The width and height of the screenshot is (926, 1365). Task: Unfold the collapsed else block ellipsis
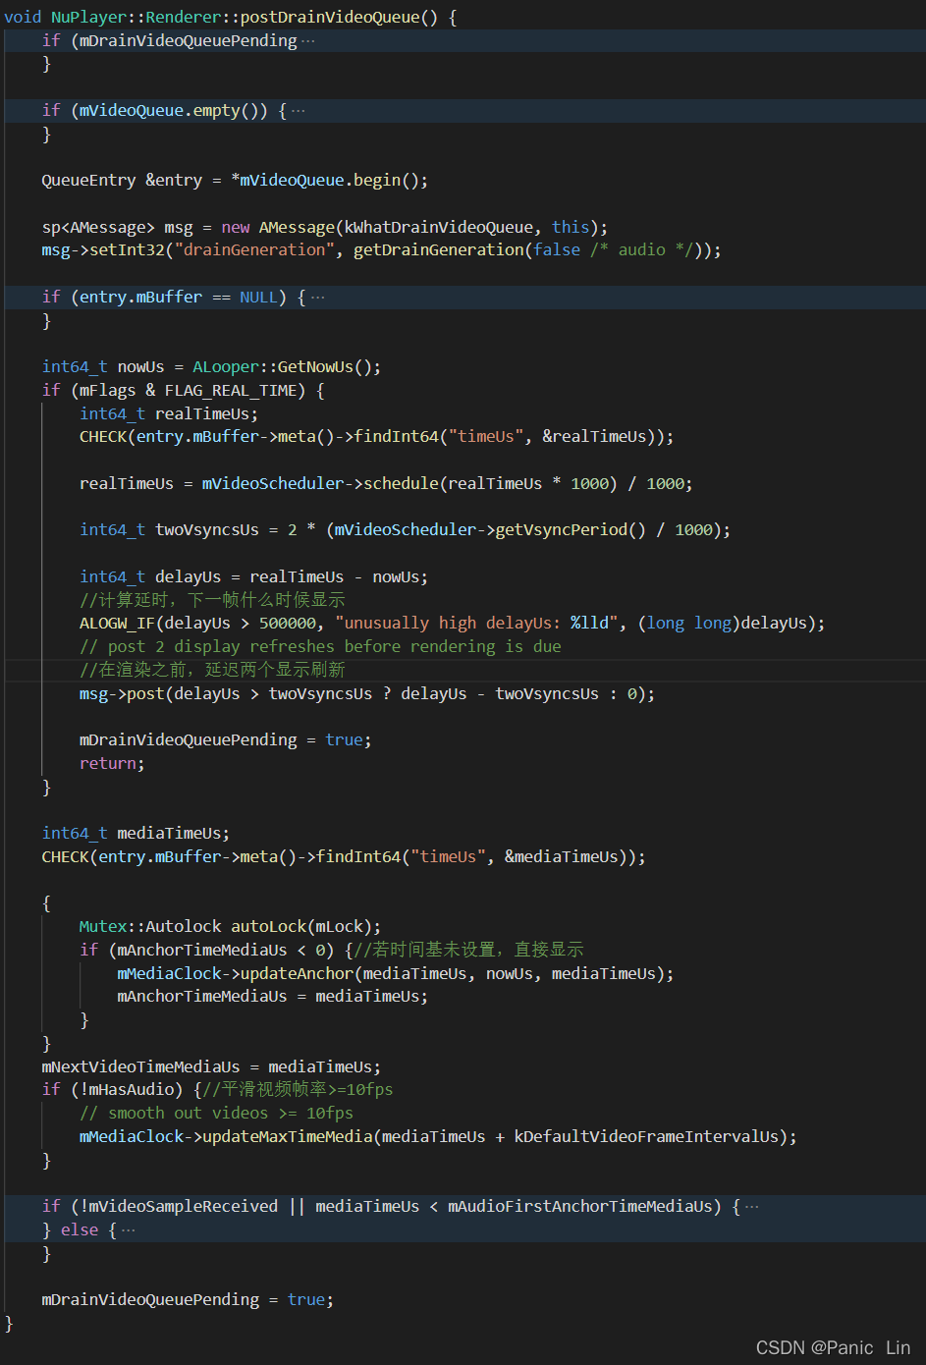coord(128,1230)
